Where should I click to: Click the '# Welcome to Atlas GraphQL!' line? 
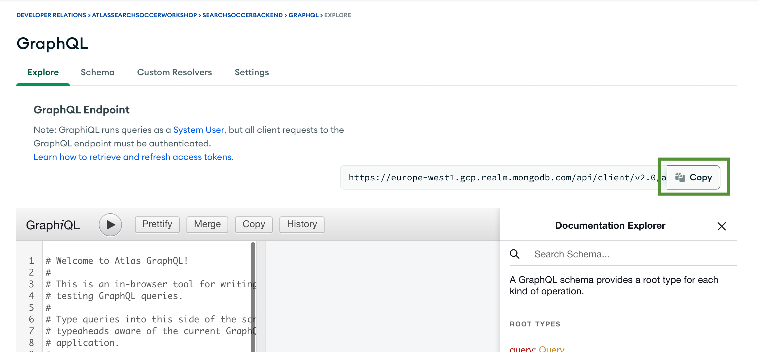[x=117, y=261]
